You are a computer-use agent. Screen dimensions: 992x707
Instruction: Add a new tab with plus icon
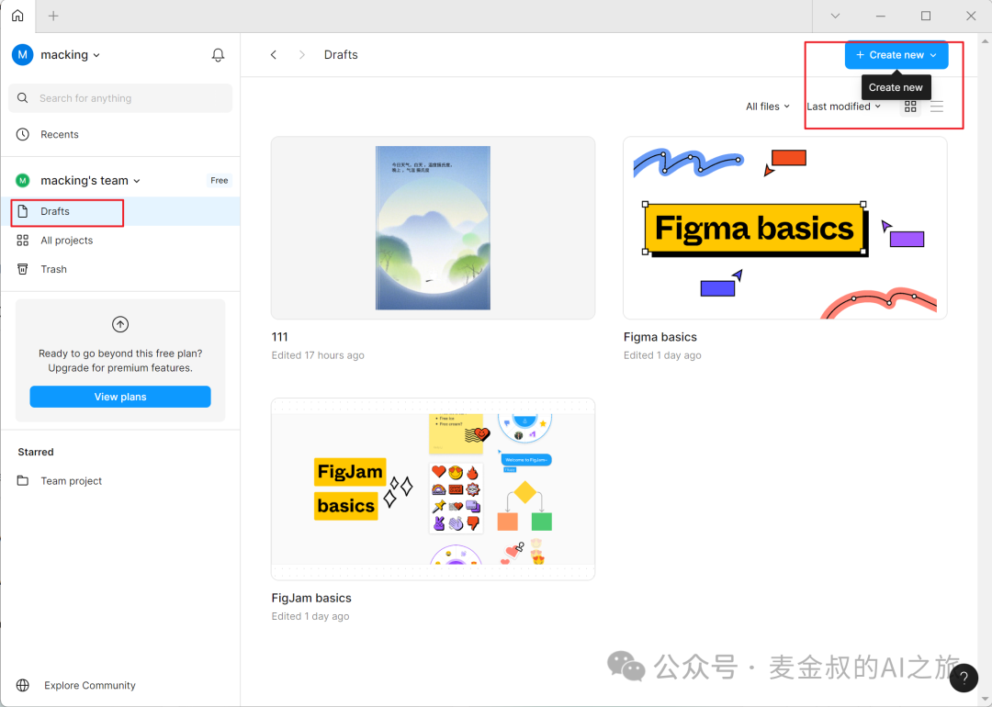click(x=54, y=16)
